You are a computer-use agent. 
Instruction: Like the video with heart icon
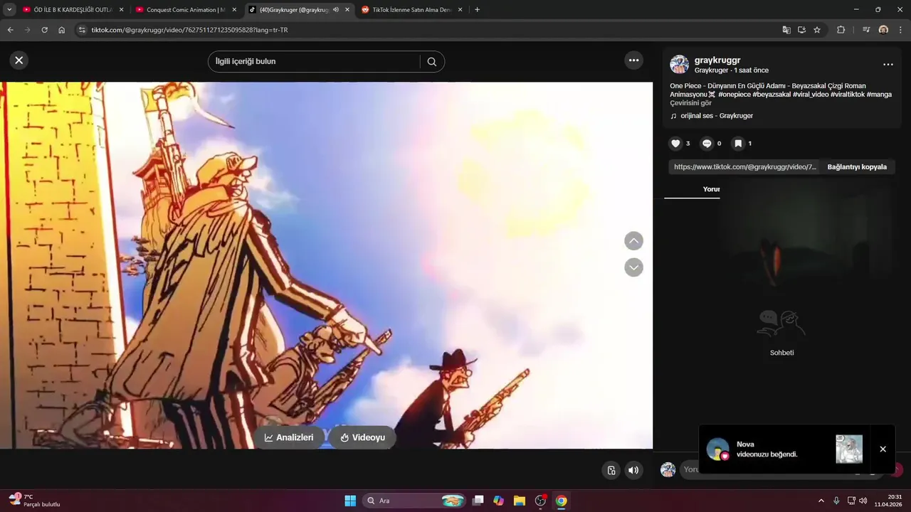[675, 144]
